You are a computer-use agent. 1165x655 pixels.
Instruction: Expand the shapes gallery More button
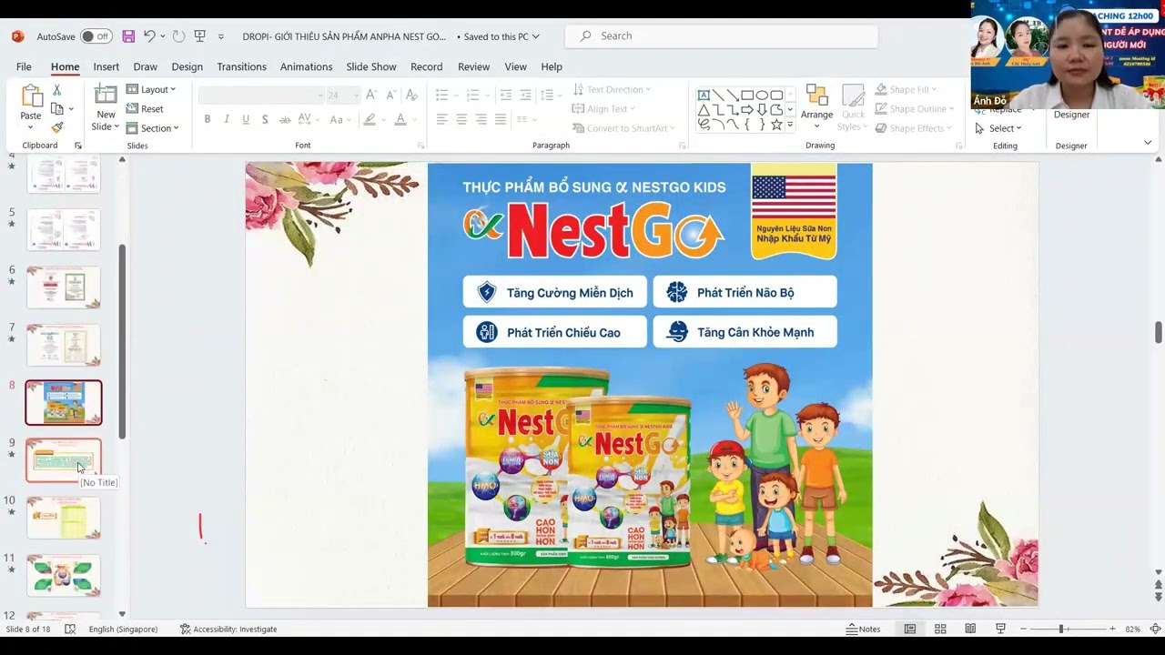[x=790, y=124]
